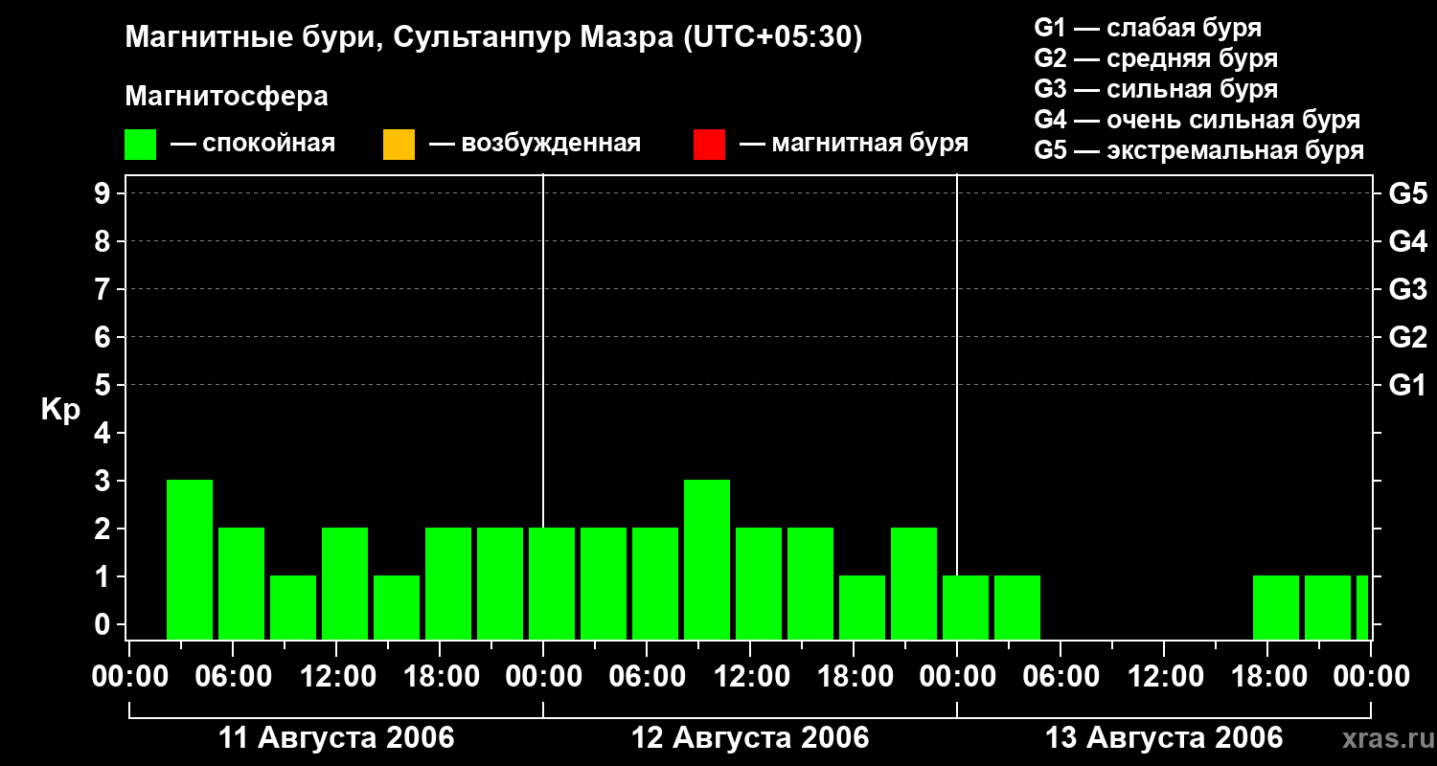Click the "12 Августа 2006" date label
Image resolution: width=1437 pixels, height=766 pixels.
click(x=750, y=738)
